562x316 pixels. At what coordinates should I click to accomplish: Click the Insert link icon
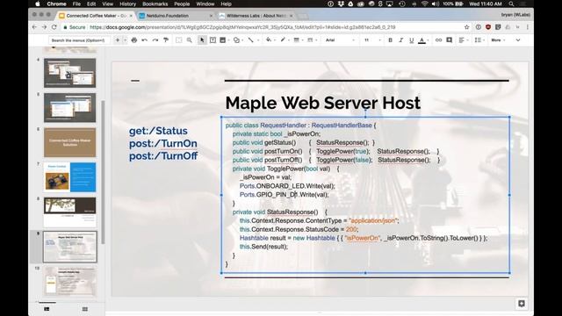[438, 40]
